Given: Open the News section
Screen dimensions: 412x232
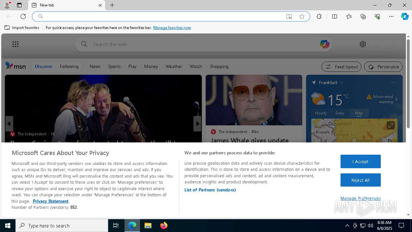Looking at the screenshot, I should coord(95,66).
